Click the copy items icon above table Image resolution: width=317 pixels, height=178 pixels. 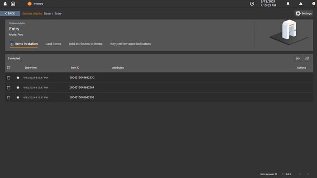pyautogui.click(x=307, y=58)
